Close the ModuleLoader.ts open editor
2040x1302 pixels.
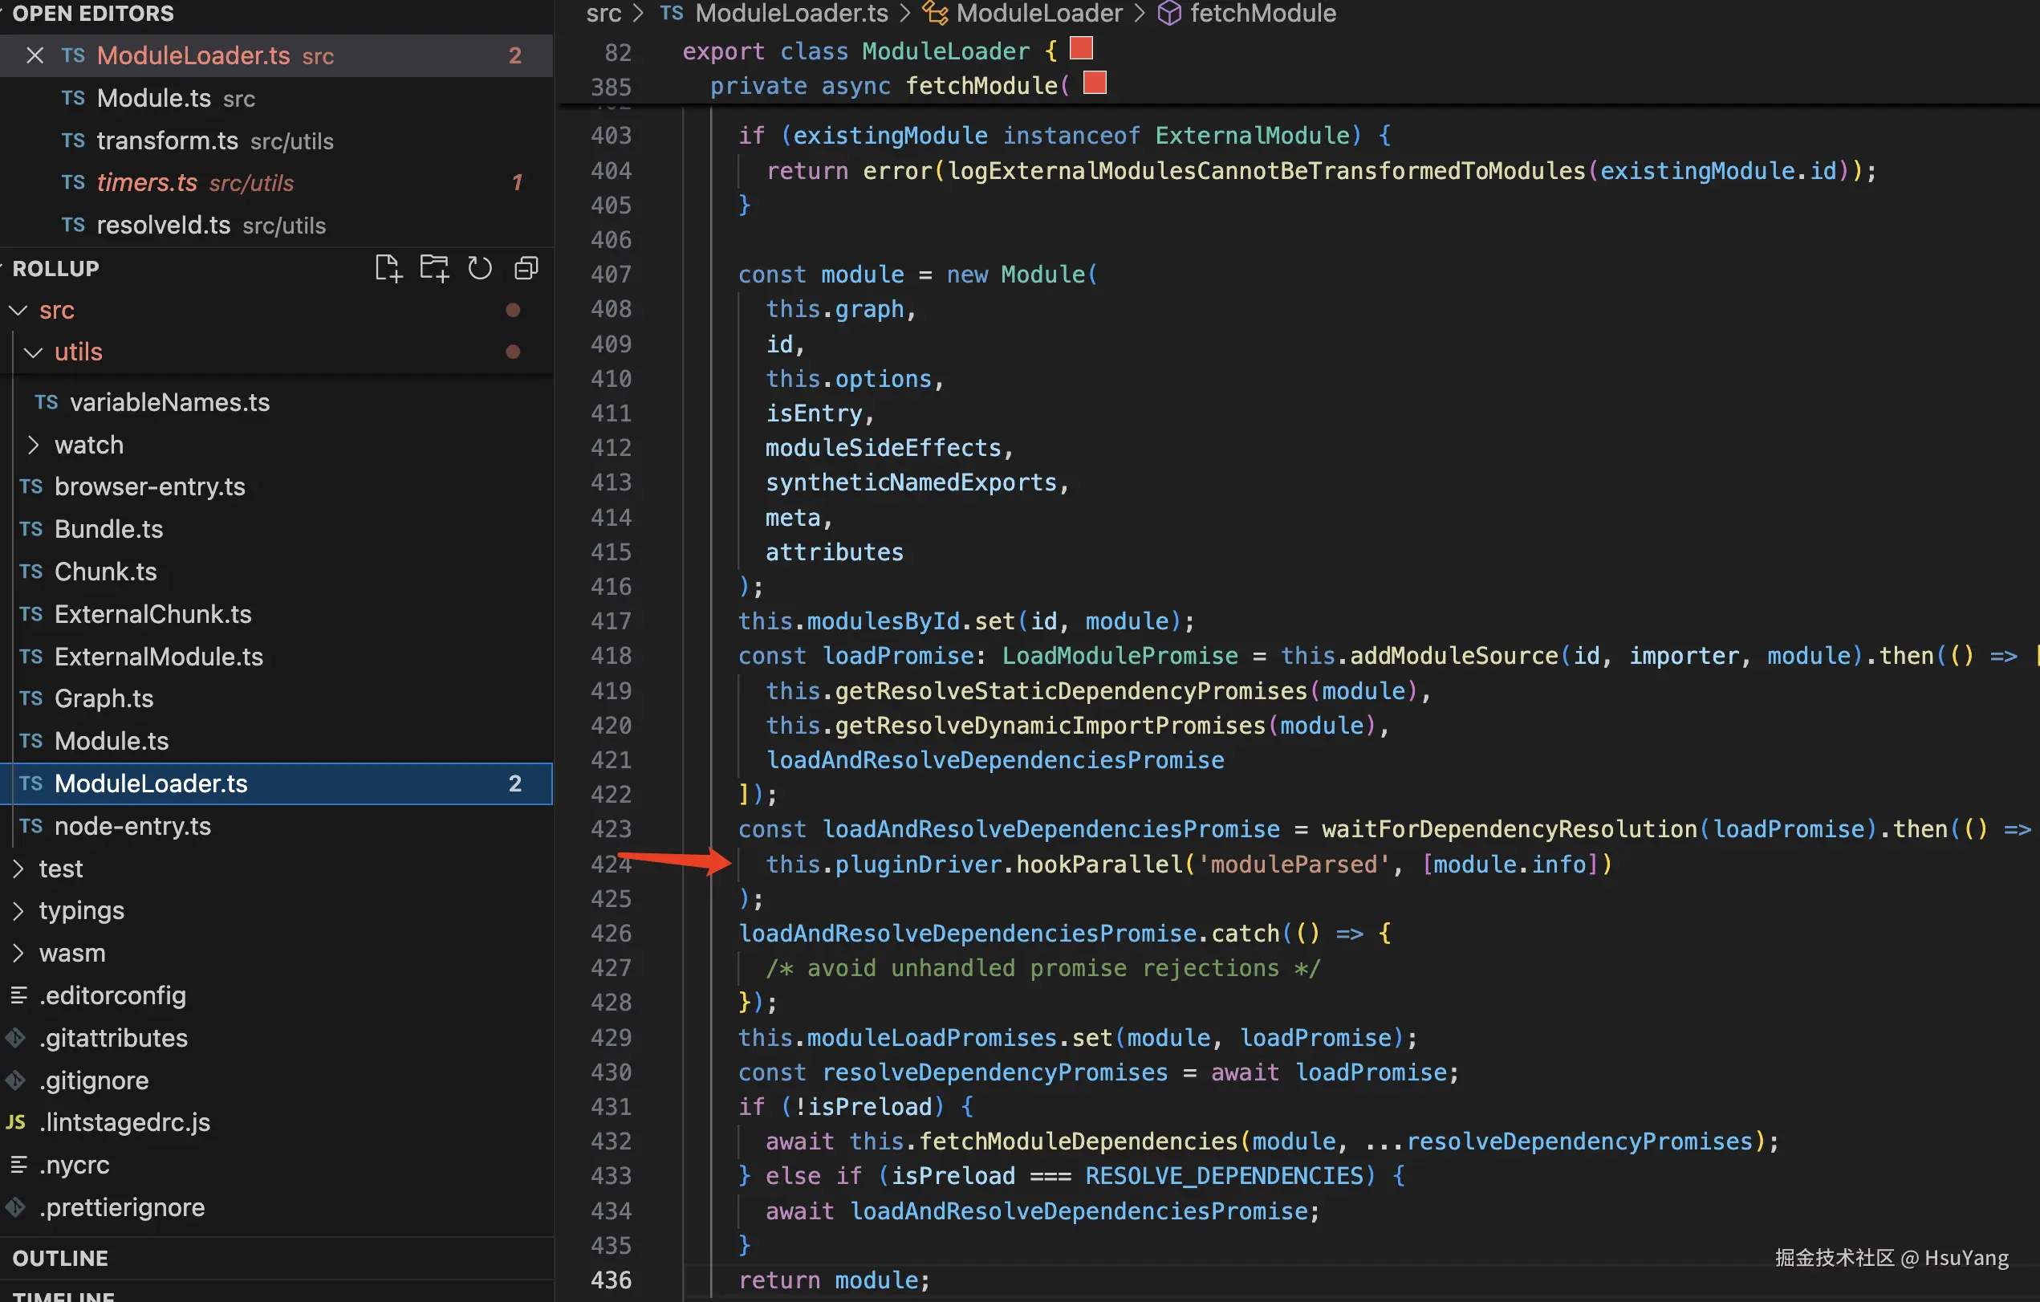point(35,55)
